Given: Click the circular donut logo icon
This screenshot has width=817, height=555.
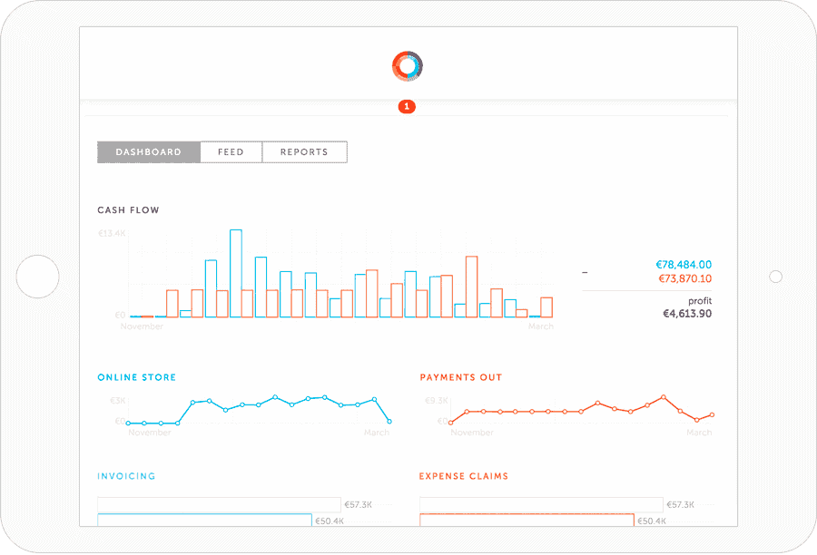Looking at the screenshot, I should click(x=408, y=65).
